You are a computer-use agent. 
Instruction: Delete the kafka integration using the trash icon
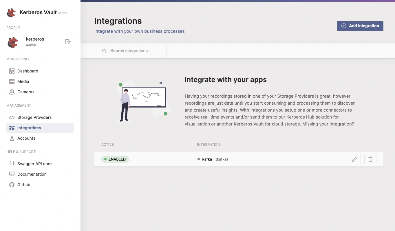[370, 159]
